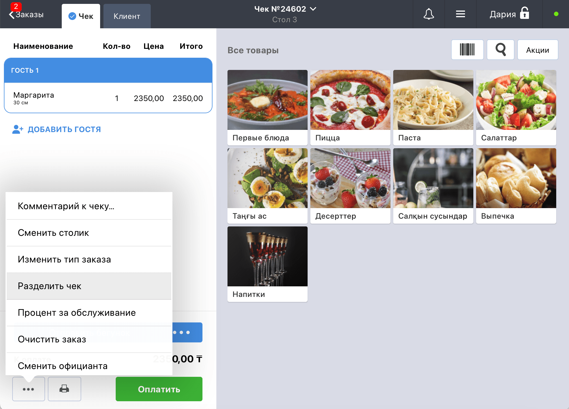
Task: Choose Процент за обслуживание menu item
Action: coord(89,313)
